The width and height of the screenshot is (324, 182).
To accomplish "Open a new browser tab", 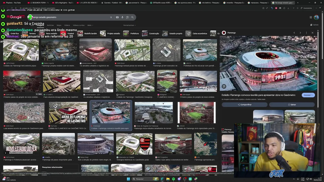I will tap(298, 3).
